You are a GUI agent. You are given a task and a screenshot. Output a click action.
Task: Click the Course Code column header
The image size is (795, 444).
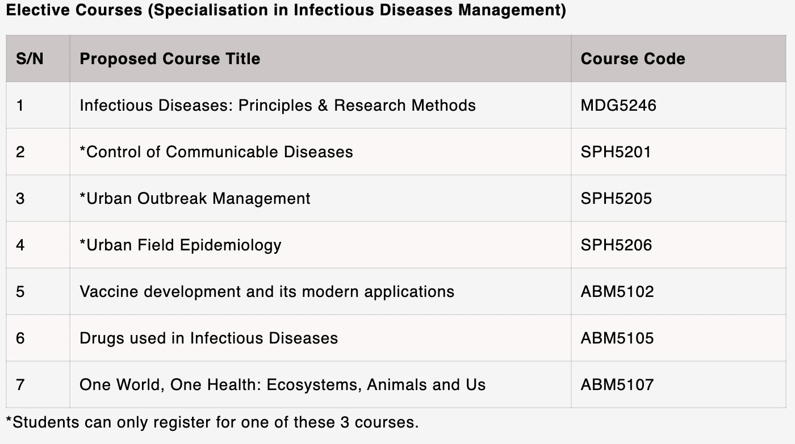pyautogui.click(x=633, y=58)
